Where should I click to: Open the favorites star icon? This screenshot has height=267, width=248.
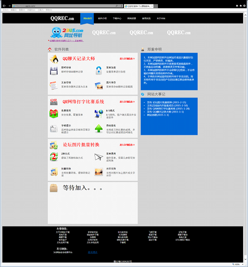(x=241, y=6)
